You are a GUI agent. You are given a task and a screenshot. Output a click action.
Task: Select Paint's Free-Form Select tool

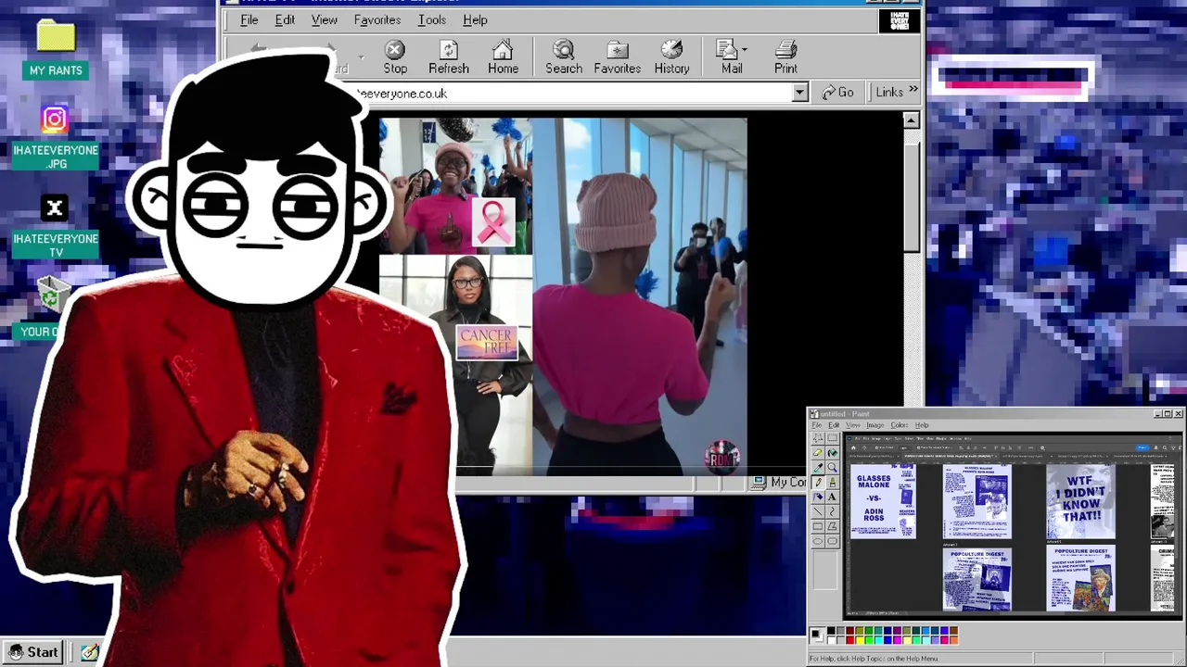[x=818, y=438]
